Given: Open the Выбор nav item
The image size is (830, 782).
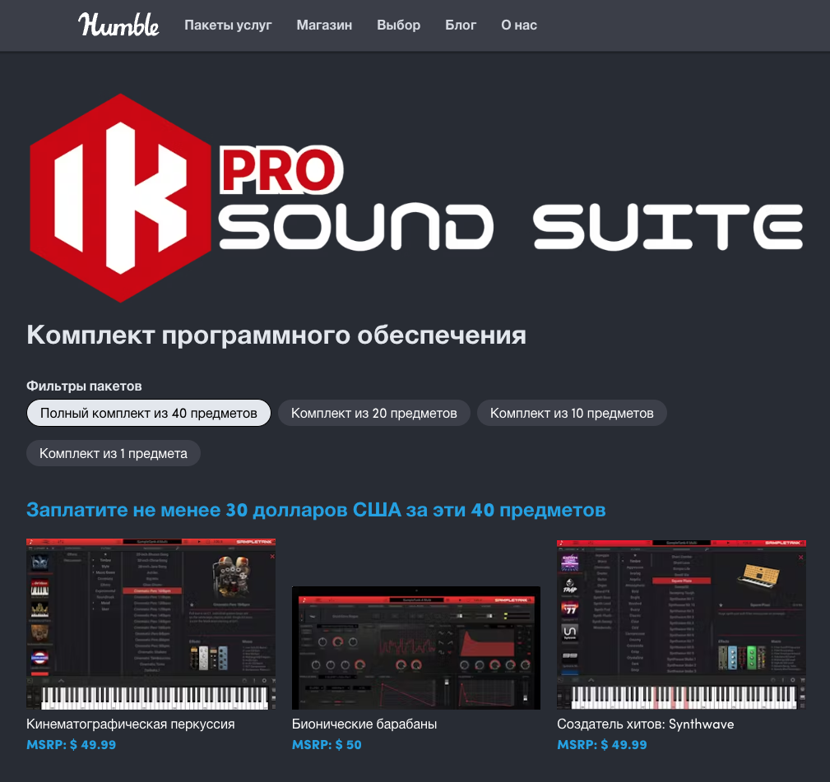Looking at the screenshot, I should 399,25.
